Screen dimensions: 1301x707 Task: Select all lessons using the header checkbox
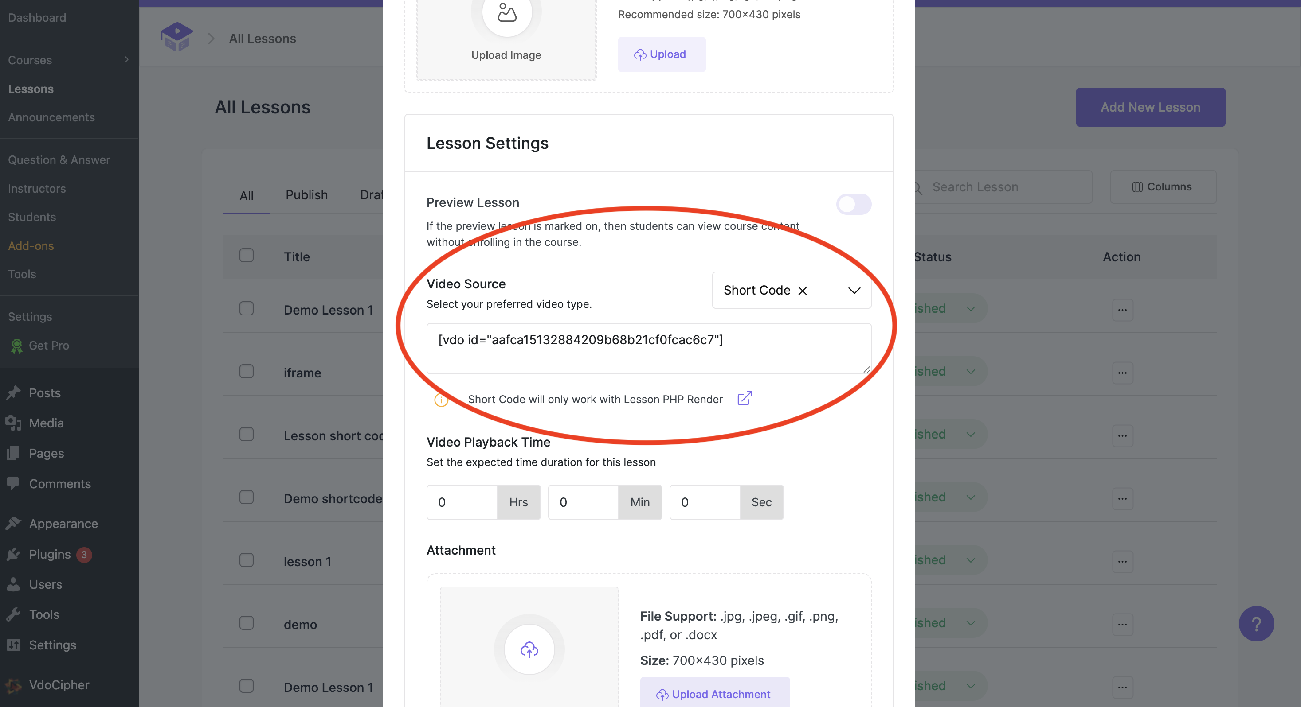247,255
